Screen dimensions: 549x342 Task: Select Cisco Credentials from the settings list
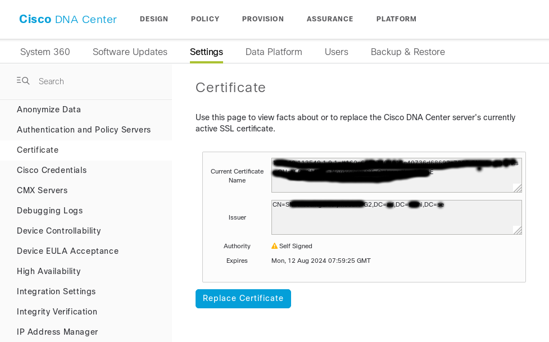(52, 170)
